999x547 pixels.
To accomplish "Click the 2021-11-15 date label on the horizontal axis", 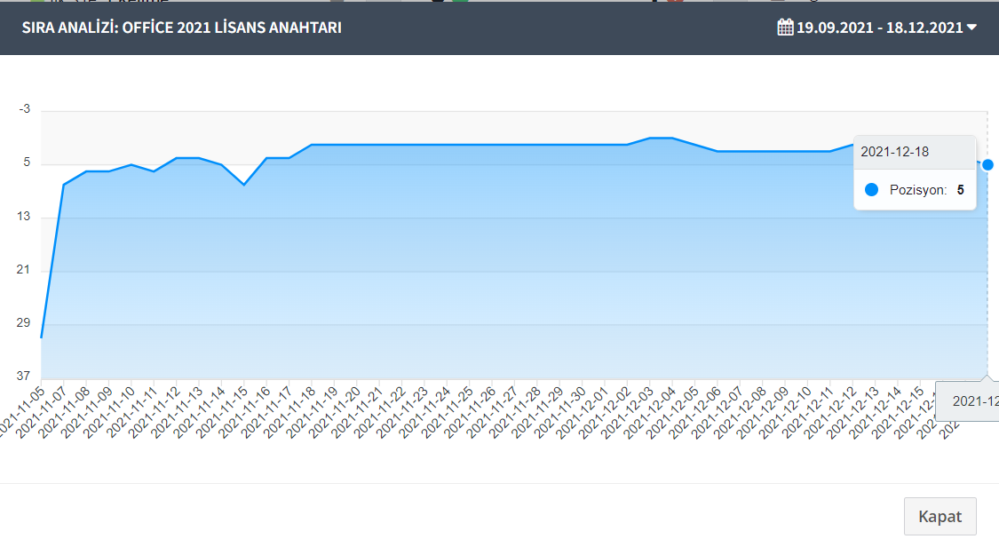I will click(222, 412).
